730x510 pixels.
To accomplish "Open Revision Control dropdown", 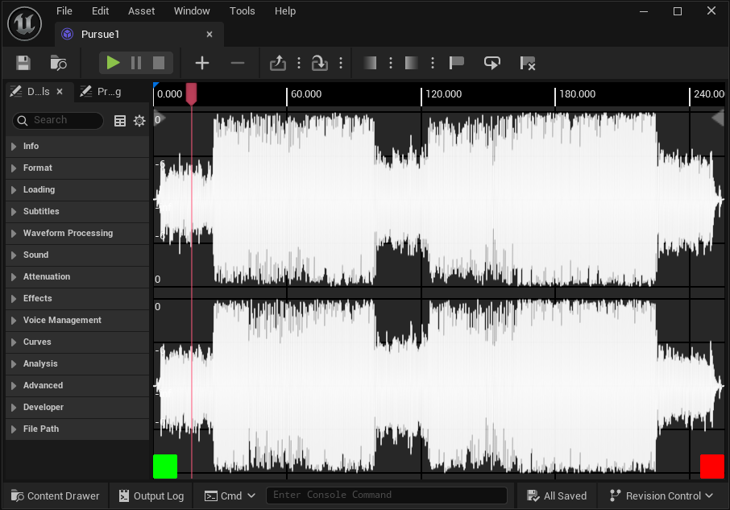I will coord(662,495).
